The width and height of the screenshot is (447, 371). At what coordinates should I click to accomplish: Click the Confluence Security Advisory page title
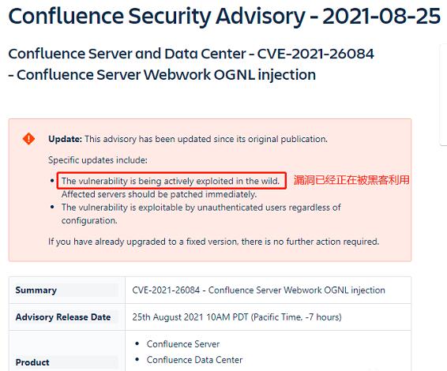(x=224, y=16)
